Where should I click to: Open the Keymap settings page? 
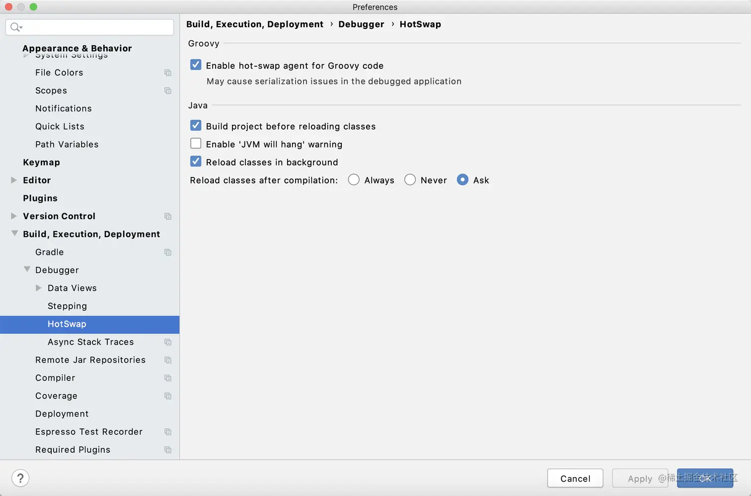pyautogui.click(x=41, y=163)
